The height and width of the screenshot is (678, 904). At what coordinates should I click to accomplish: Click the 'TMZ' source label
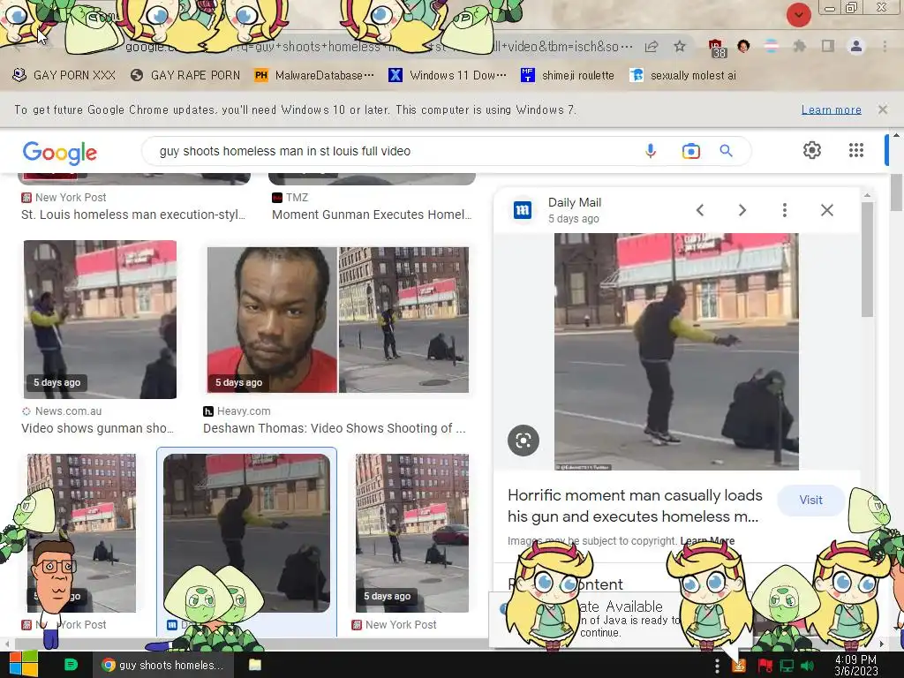(297, 197)
